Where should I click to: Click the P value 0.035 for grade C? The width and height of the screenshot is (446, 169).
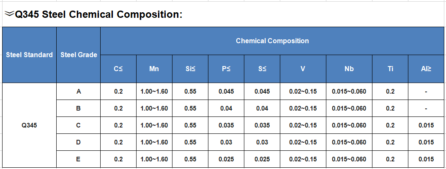(226, 125)
